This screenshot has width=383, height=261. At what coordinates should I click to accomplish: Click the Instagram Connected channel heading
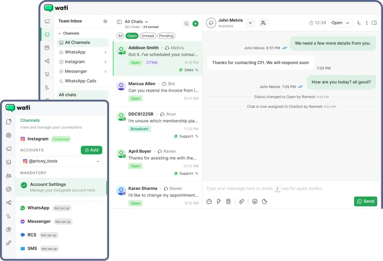pos(45,139)
